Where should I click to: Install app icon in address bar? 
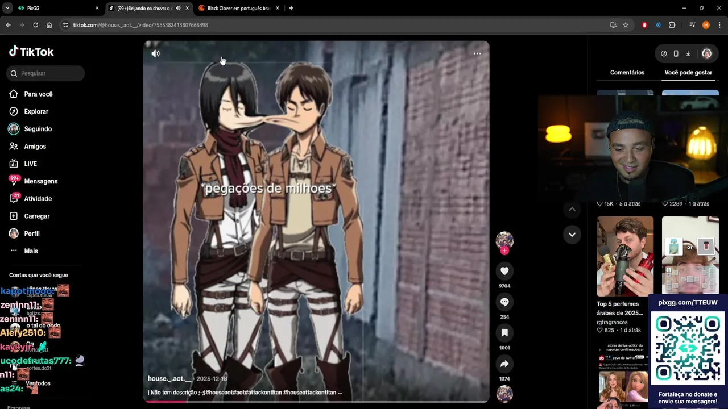613,25
